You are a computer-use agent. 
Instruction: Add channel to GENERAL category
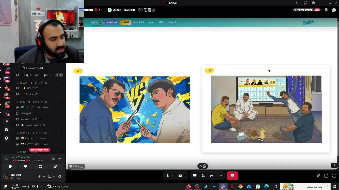click(62, 102)
